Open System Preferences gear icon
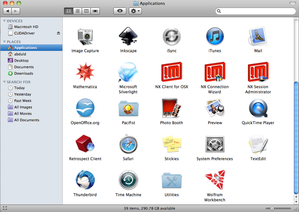This screenshot has width=299, height=212. (215, 144)
